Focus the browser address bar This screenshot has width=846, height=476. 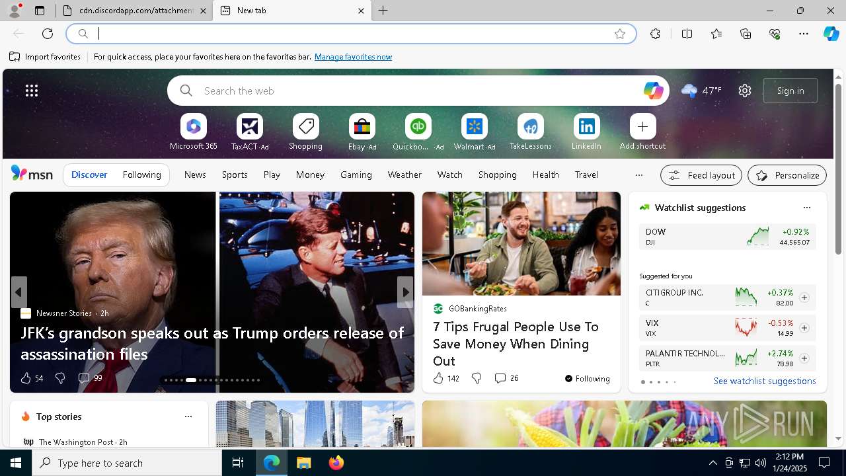pos(350,34)
